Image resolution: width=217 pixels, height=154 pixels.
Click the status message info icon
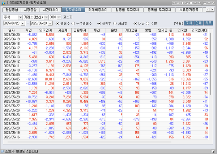point(3,151)
